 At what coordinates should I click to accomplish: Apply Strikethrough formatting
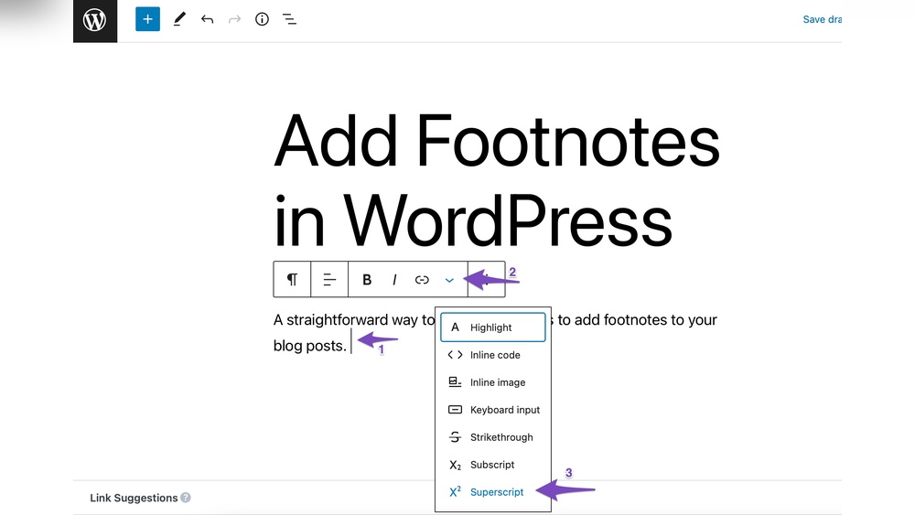tap(493, 437)
